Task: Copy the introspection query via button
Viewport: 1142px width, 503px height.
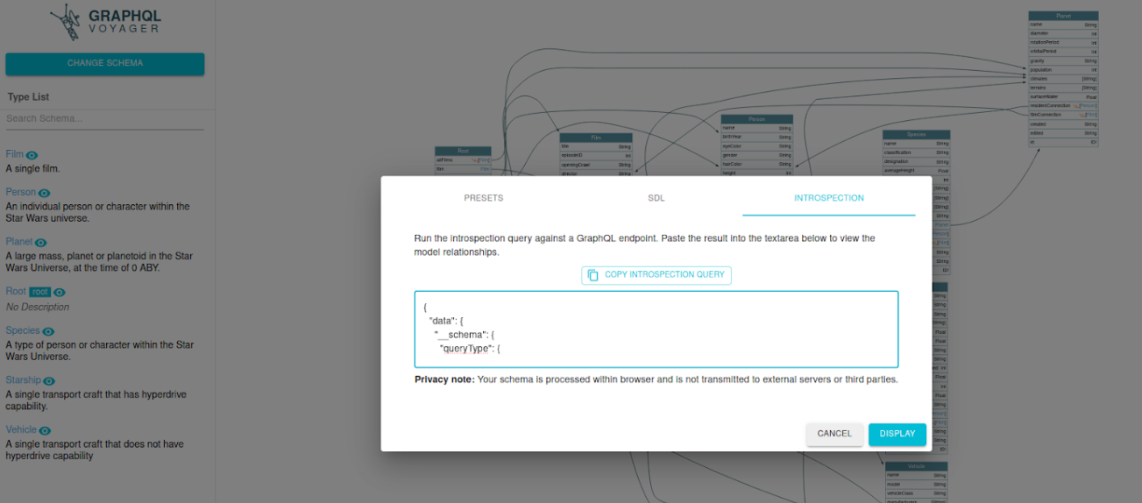Action: (656, 275)
